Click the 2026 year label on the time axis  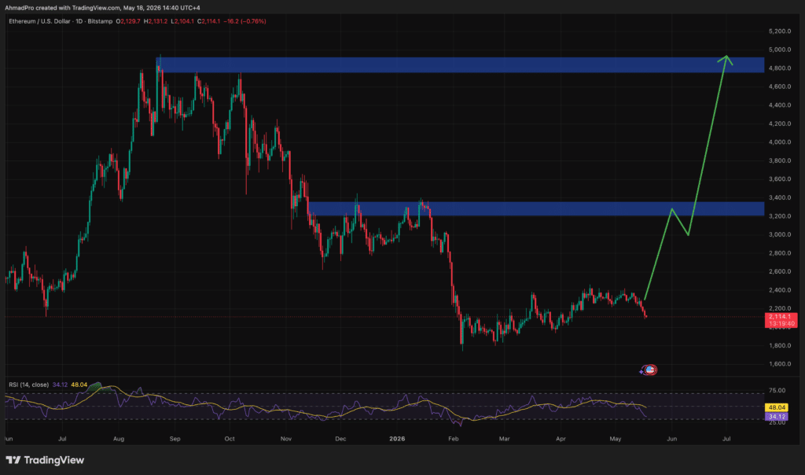coord(397,439)
